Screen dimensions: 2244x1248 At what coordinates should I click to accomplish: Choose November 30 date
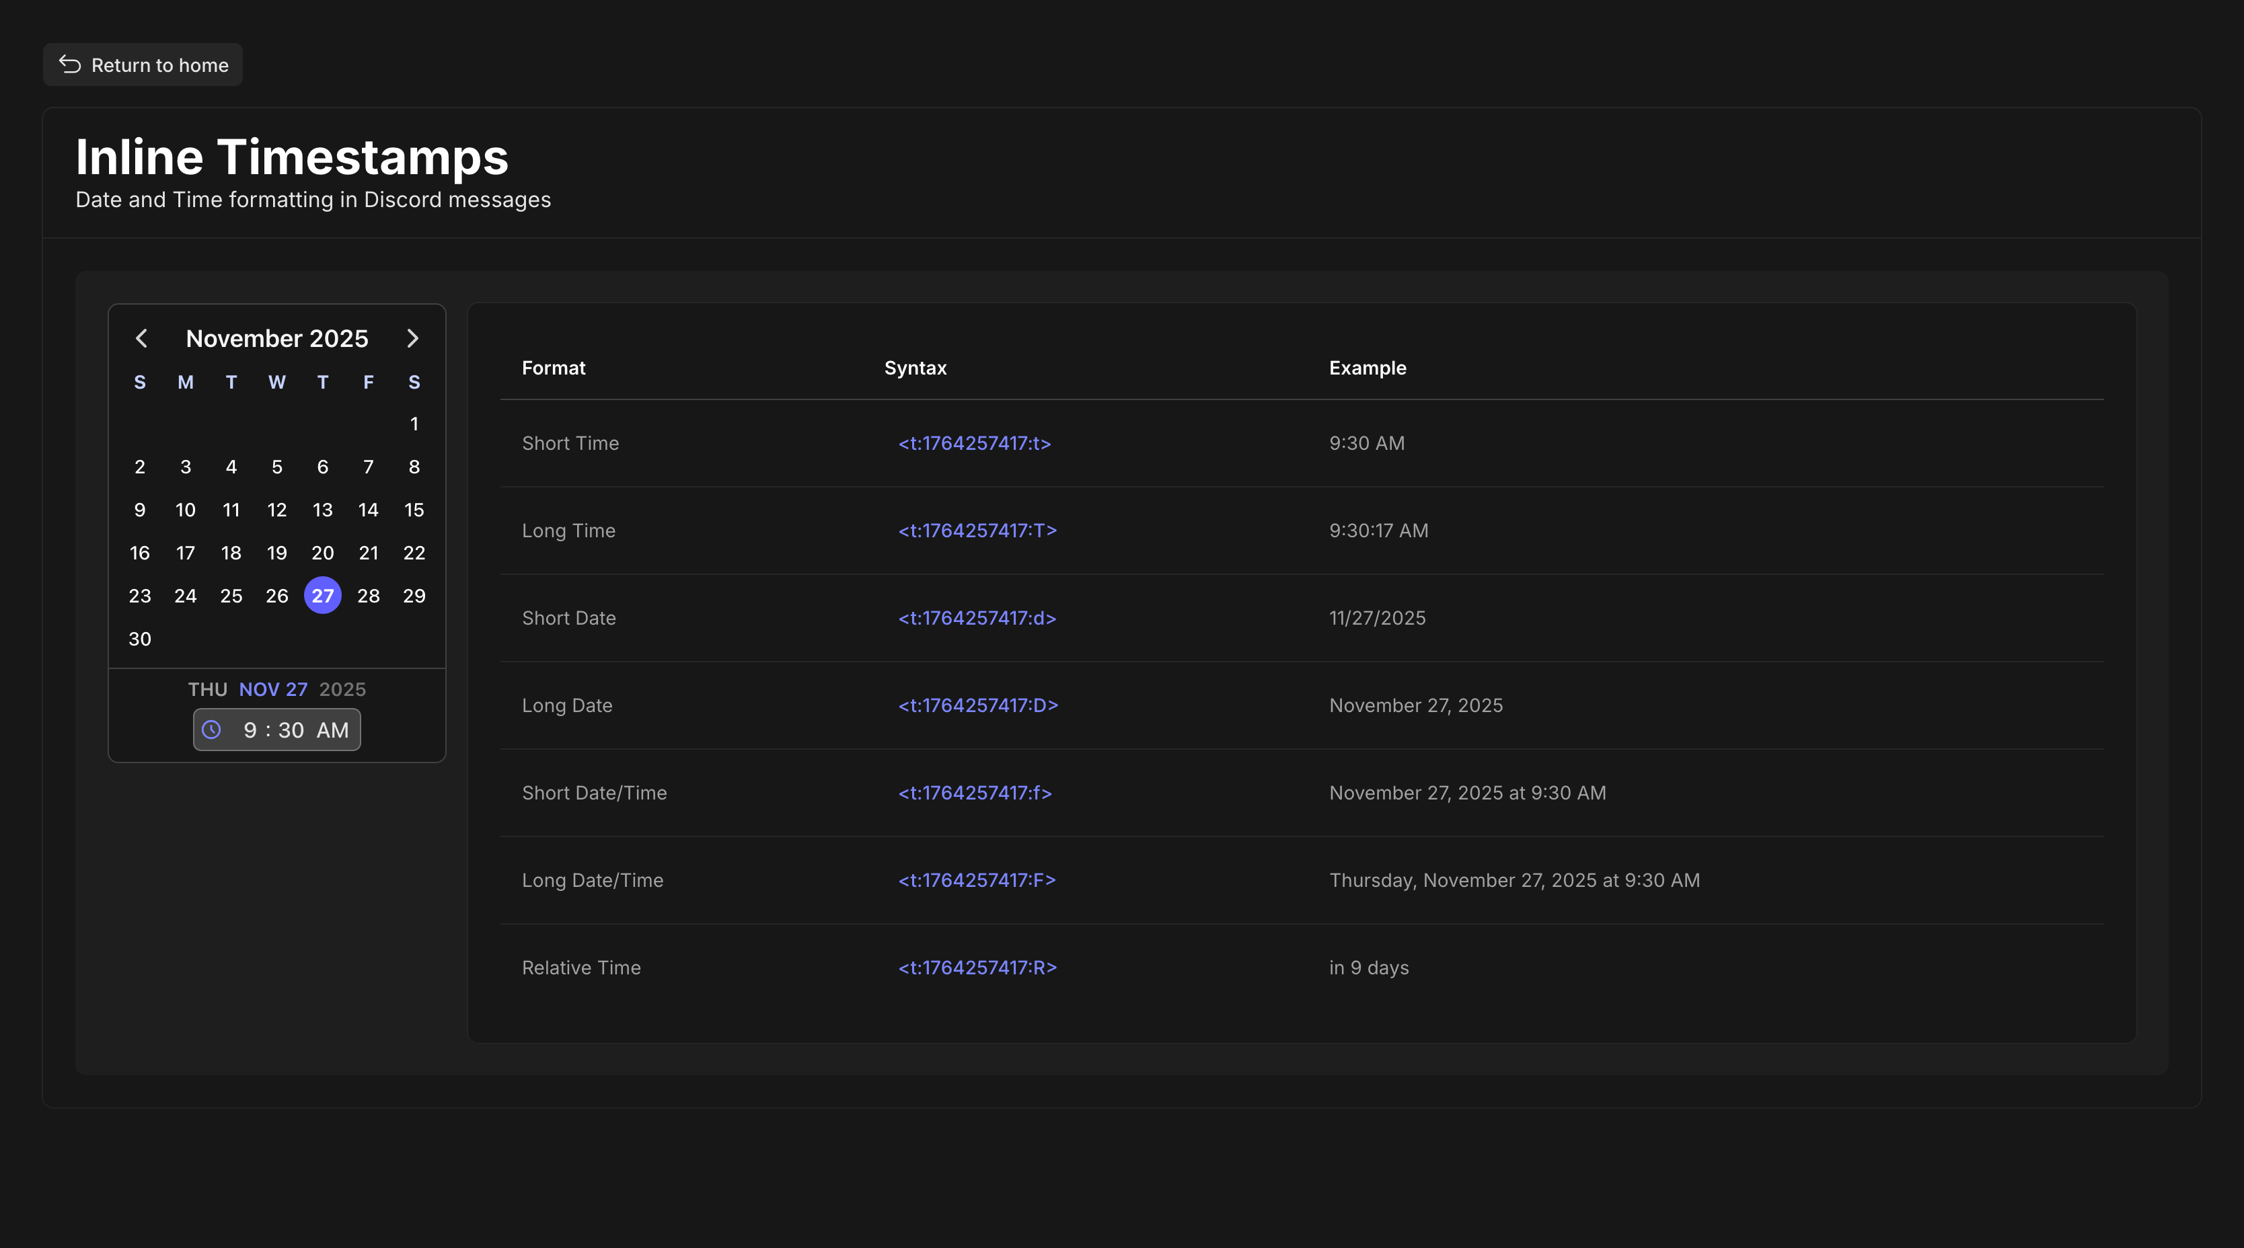tap(139, 638)
